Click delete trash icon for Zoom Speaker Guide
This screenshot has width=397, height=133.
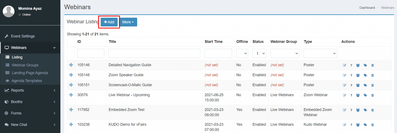372,75
